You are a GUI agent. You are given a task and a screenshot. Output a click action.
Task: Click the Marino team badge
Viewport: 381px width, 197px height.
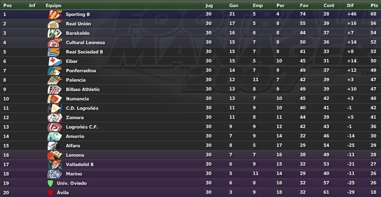pyautogui.click(x=55, y=174)
